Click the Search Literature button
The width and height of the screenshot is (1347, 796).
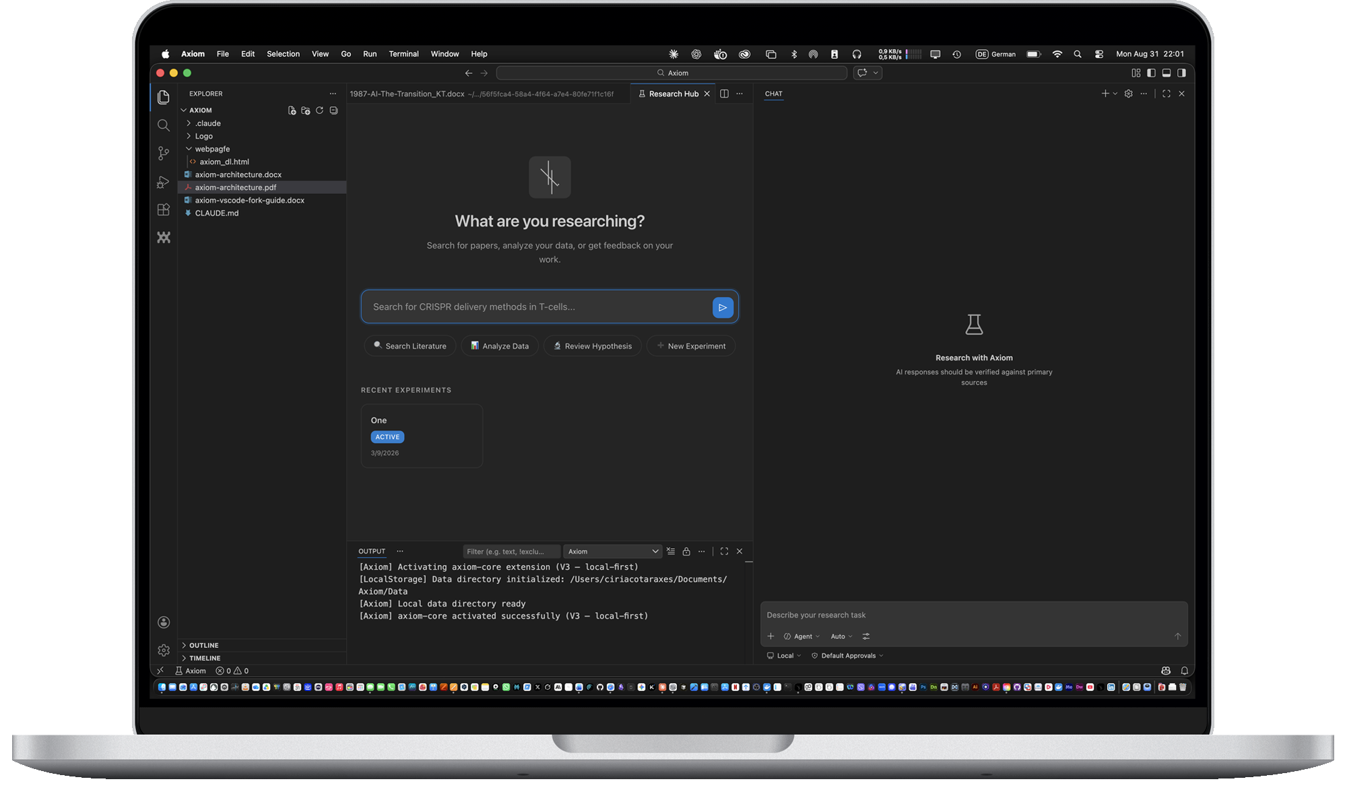(410, 346)
